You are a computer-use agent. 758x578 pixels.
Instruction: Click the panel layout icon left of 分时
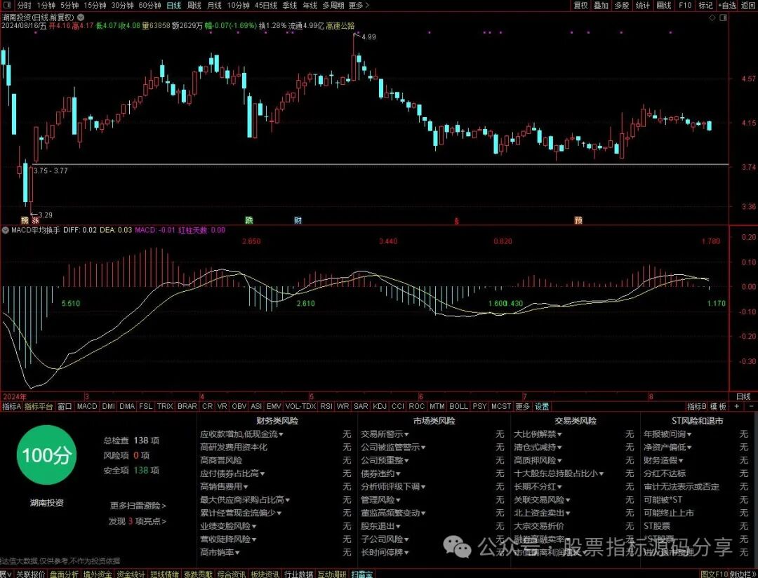(x=7, y=6)
